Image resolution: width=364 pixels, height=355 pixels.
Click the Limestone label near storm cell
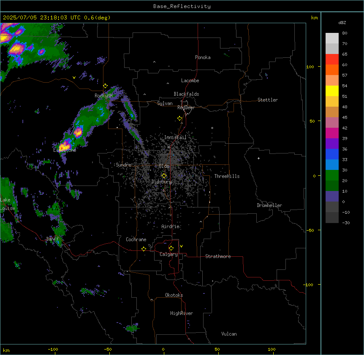pos(65,150)
